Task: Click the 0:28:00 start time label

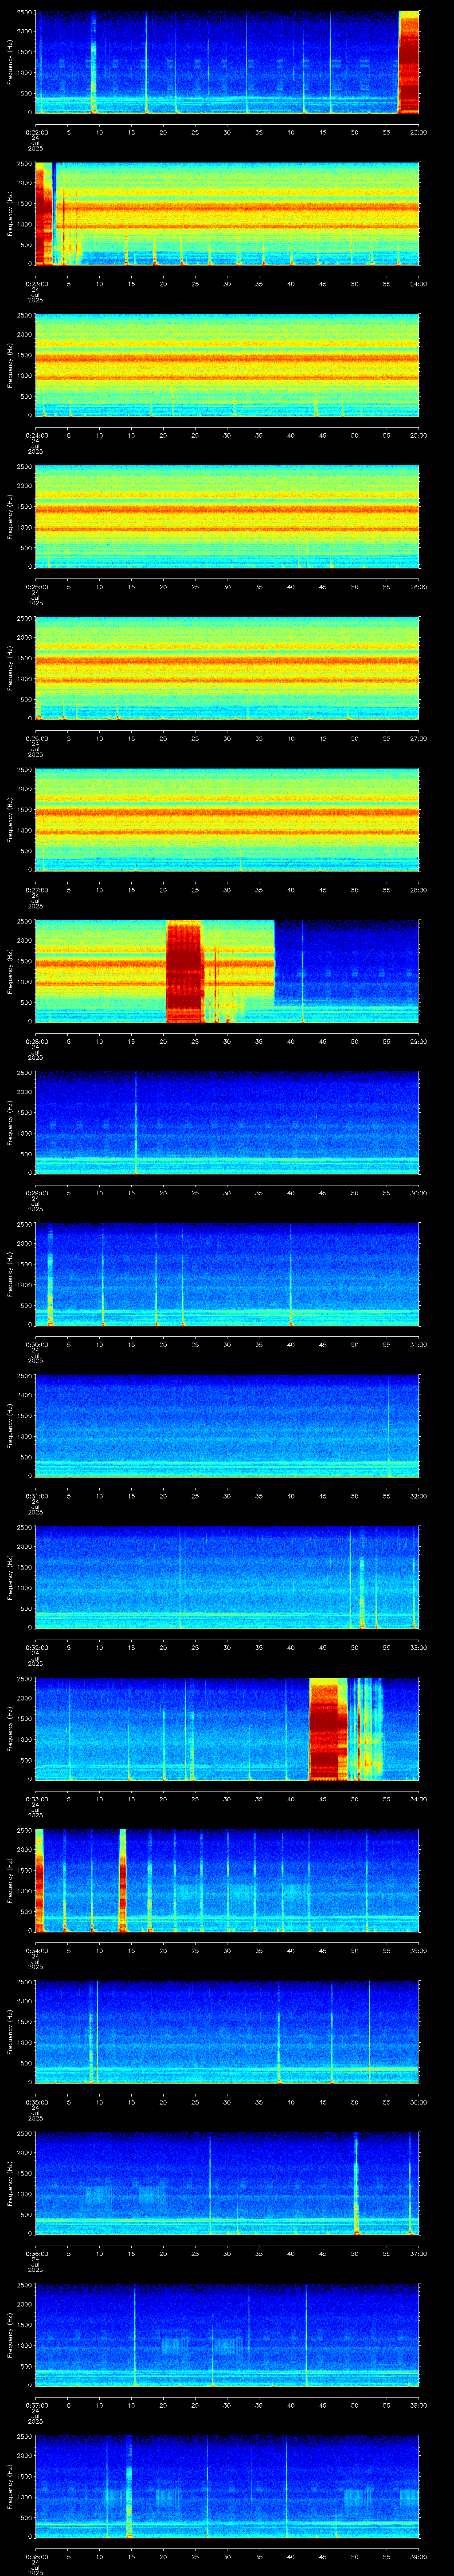Action: click(36, 1041)
